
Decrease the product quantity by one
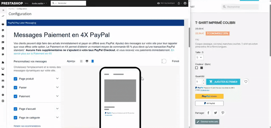tap(204, 83)
